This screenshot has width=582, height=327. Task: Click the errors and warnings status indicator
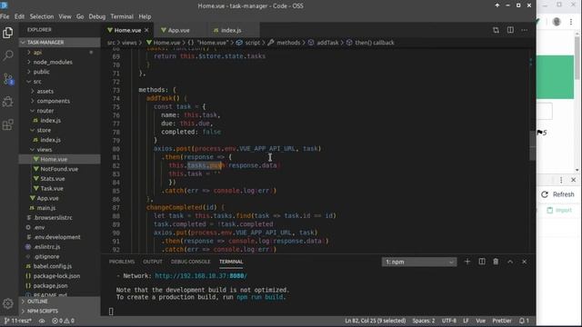63,321
